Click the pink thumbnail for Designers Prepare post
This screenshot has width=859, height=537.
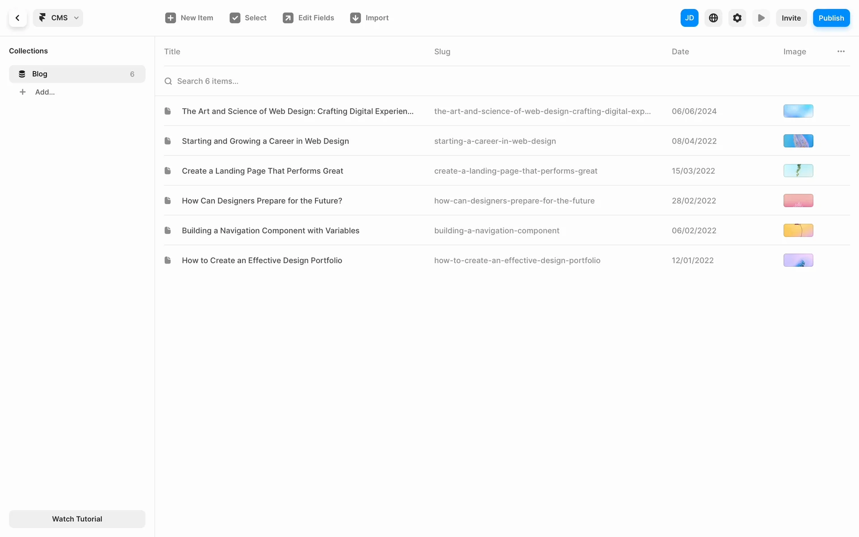tap(798, 200)
